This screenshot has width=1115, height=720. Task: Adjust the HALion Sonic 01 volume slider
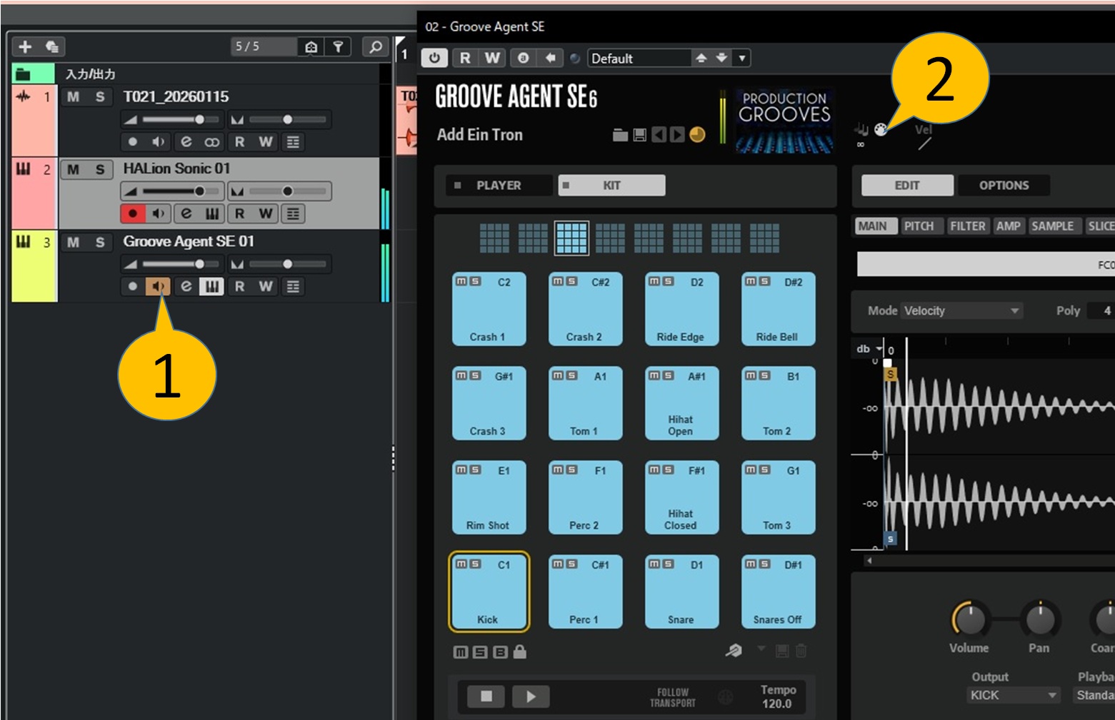pos(199,191)
